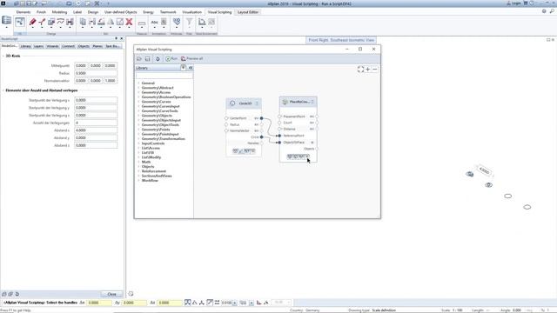Screen dimensions: 557x313
Task: Select the PlaceByCount node options menu dots
Action: coord(312,102)
